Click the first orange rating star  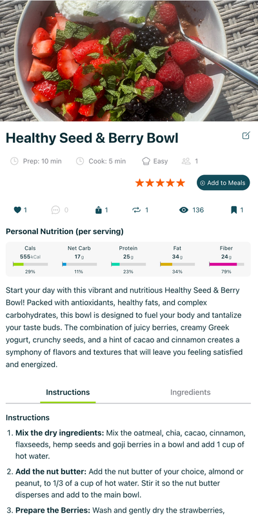(x=139, y=183)
